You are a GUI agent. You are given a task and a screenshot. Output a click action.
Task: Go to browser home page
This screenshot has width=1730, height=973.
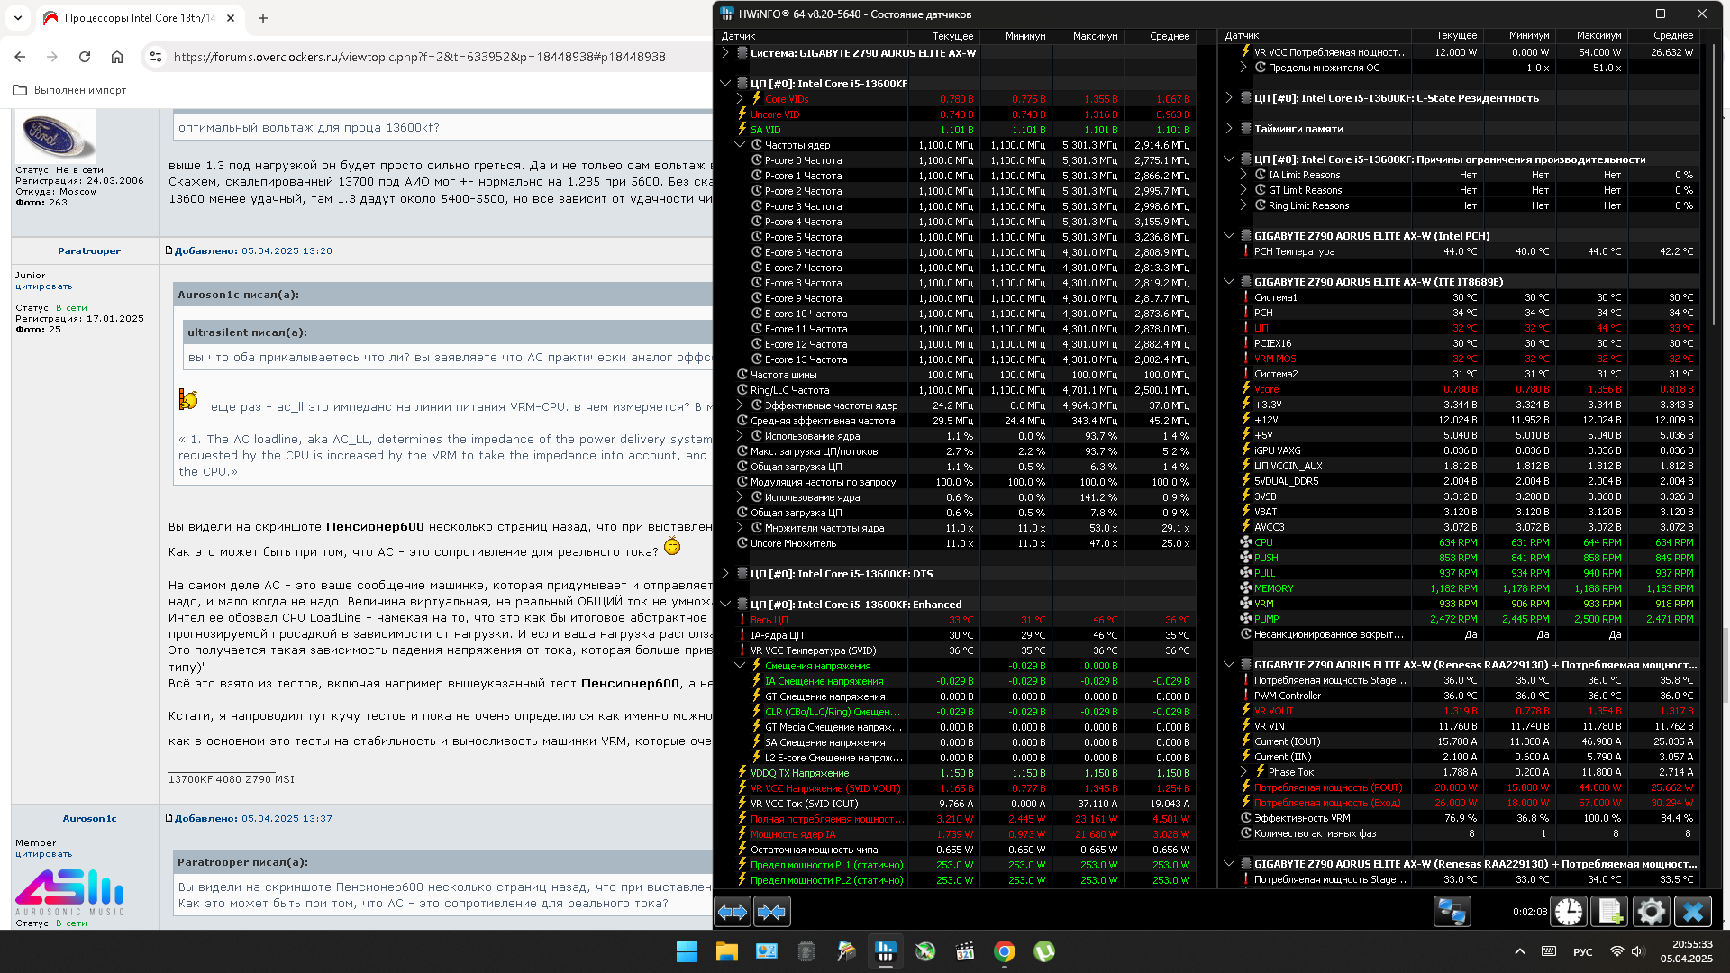point(117,57)
